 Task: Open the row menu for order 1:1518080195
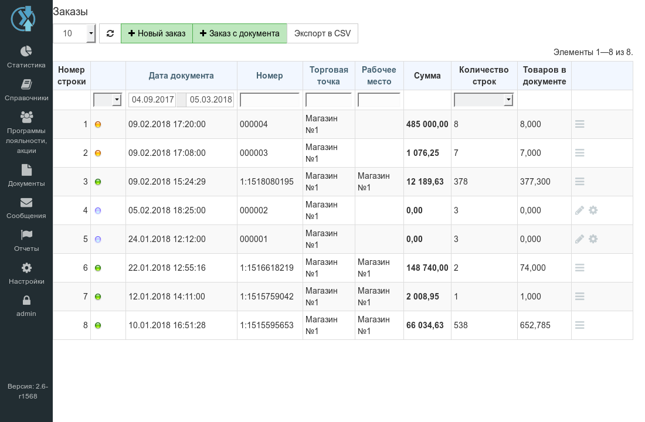[579, 181]
